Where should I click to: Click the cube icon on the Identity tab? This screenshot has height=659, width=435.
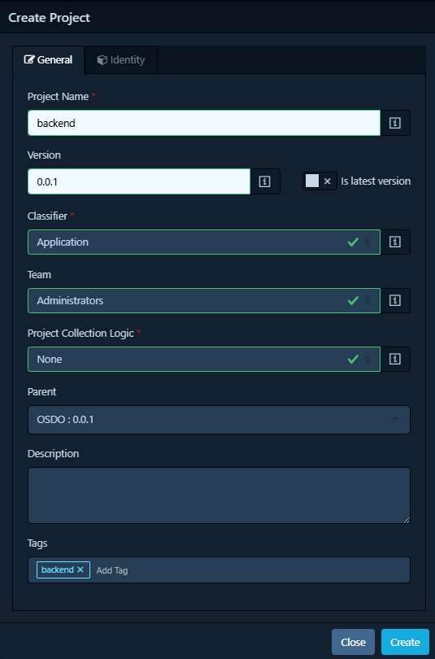coord(102,60)
